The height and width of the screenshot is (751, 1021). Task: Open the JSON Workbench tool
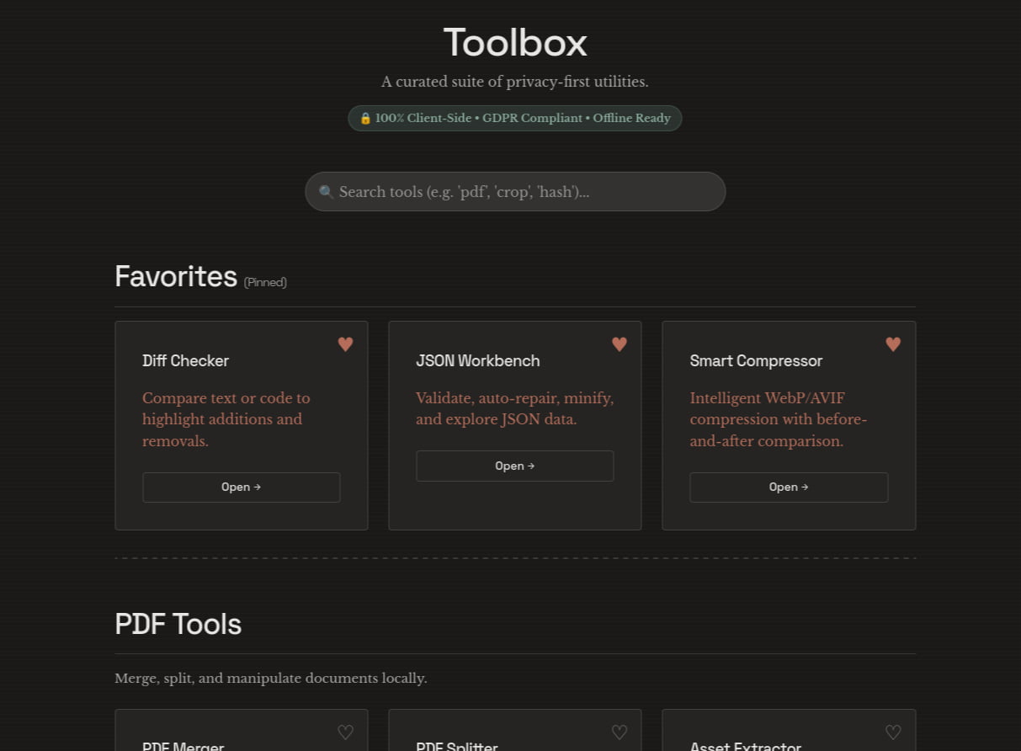(x=514, y=466)
